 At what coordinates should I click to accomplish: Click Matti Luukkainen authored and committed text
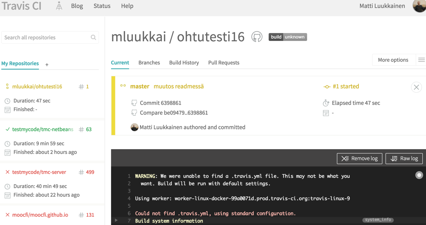coord(192,127)
